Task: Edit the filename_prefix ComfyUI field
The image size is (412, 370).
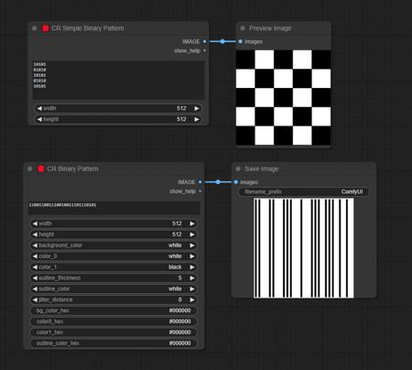Action: pos(303,191)
